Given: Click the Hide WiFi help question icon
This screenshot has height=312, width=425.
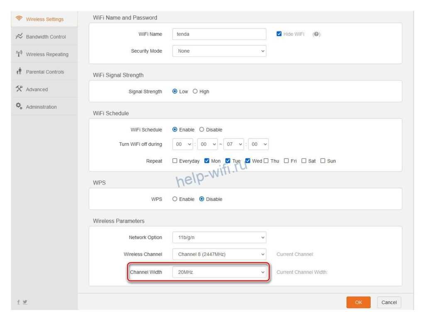Looking at the screenshot, I should [316, 34].
